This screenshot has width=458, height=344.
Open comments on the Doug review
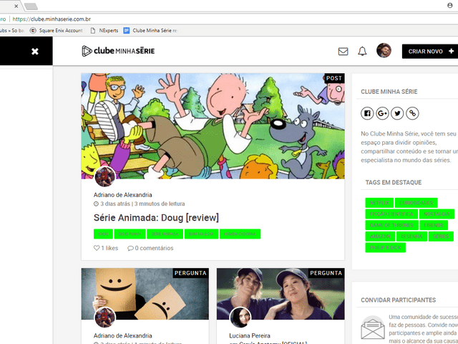[150, 248]
